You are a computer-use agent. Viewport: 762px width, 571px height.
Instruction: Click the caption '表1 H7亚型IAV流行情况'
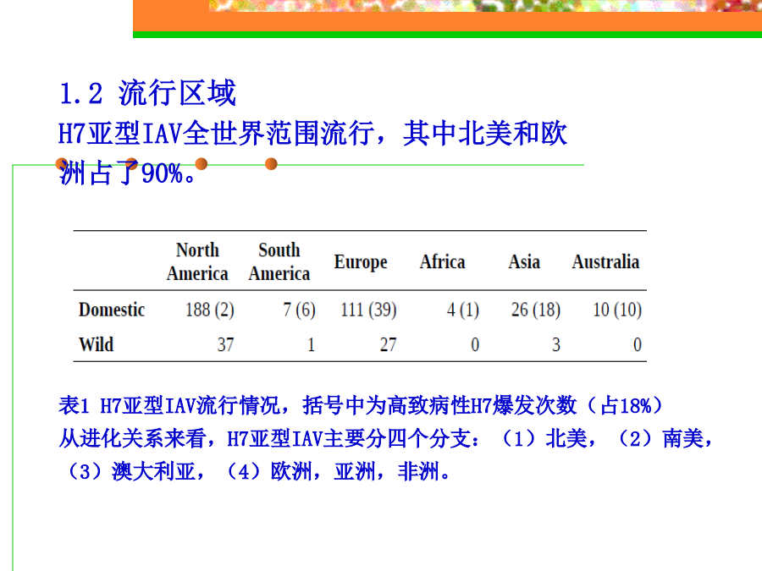168,405
